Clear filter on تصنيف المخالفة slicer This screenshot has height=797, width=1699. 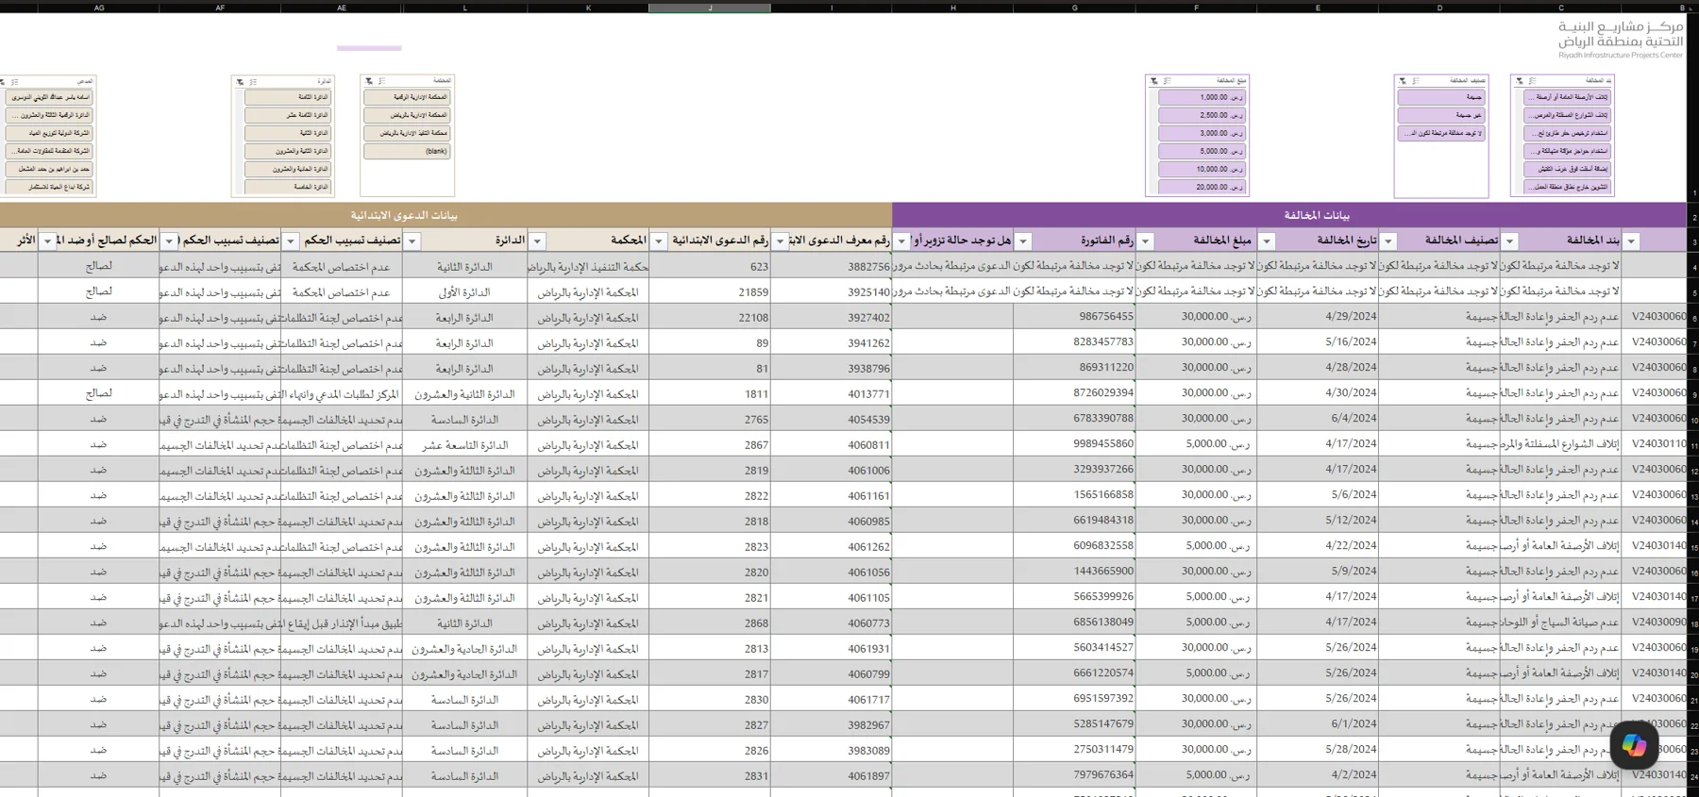pyautogui.click(x=1403, y=81)
